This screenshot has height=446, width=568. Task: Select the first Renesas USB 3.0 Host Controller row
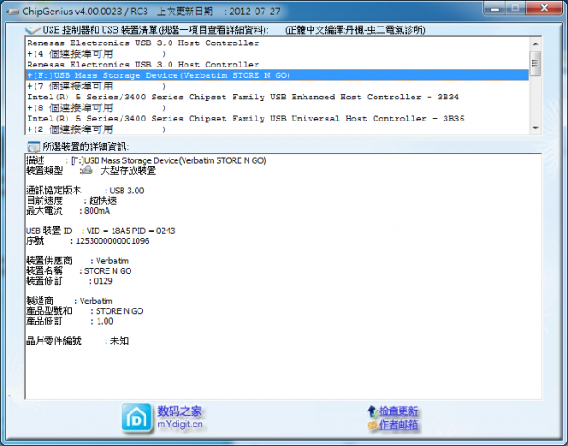pyautogui.click(x=277, y=43)
